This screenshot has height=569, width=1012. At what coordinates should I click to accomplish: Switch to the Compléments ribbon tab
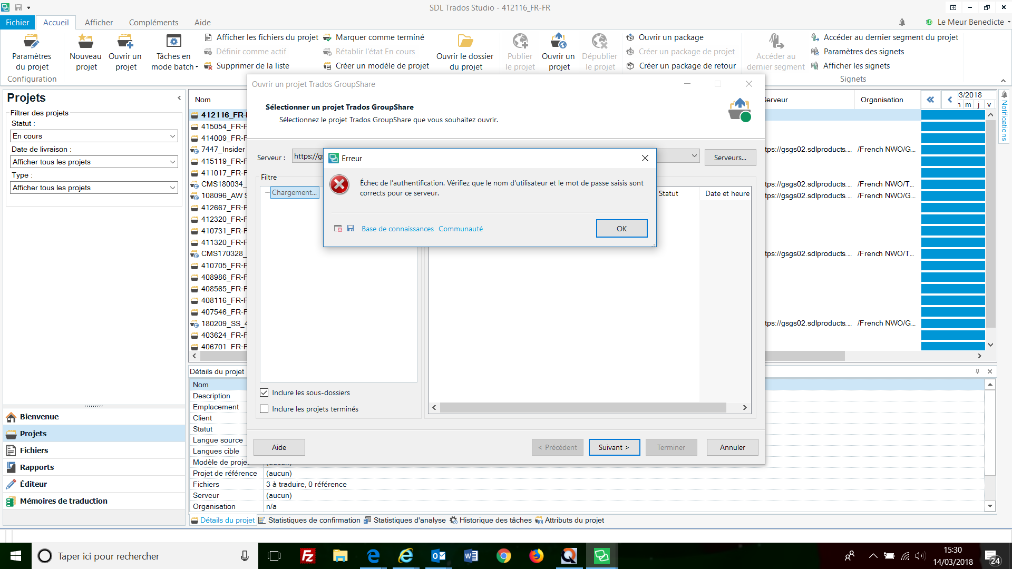click(153, 22)
